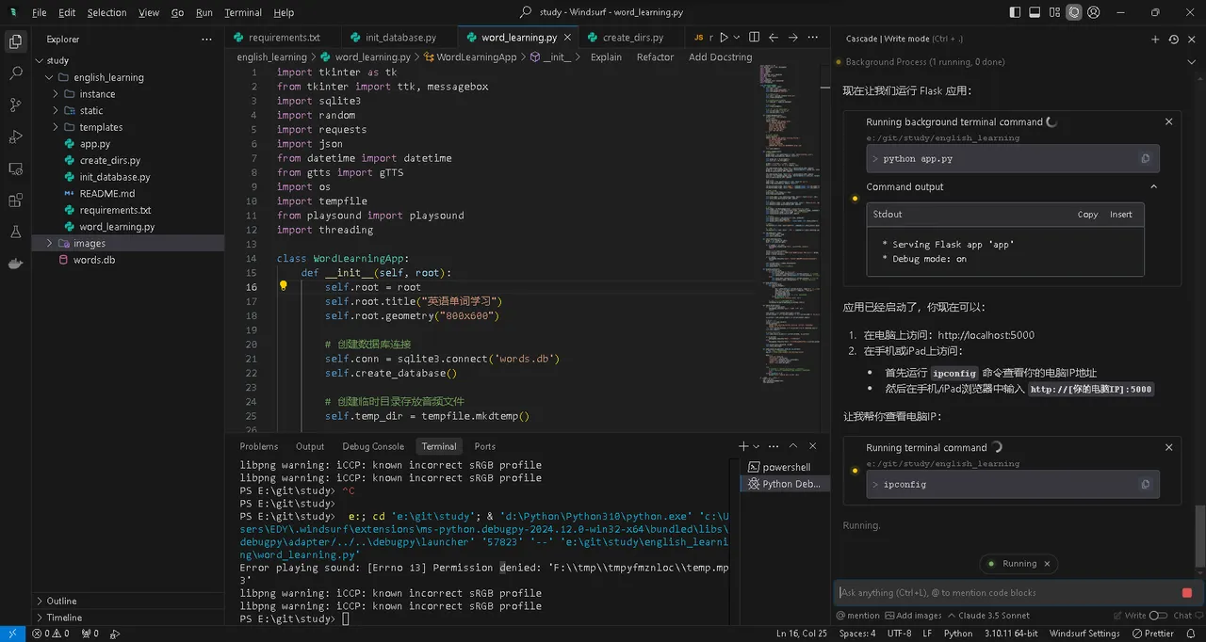Open the Run menu
This screenshot has height=642, width=1206.
(x=204, y=12)
